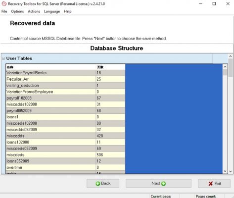This screenshot has width=234, height=198.
Task: Click the green Back arrow icon
Action: tap(98, 184)
